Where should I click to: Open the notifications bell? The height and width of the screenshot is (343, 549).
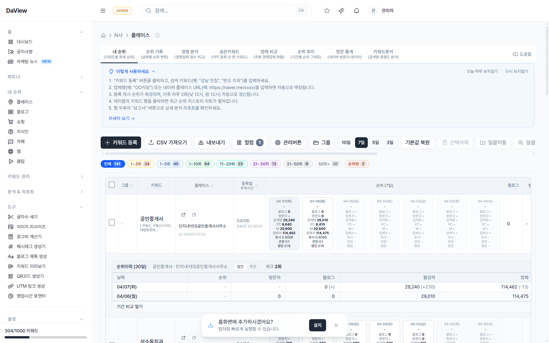(x=356, y=10)
